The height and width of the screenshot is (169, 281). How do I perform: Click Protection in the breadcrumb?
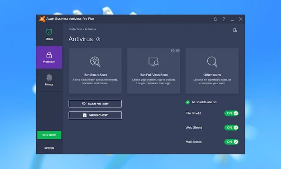coord(75,29)
